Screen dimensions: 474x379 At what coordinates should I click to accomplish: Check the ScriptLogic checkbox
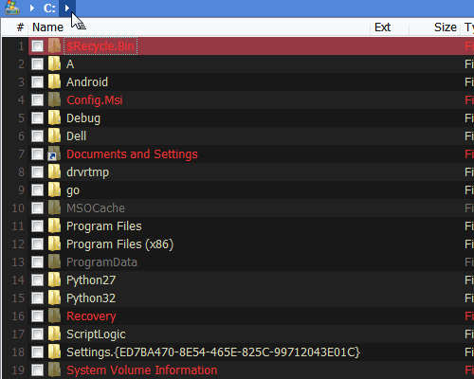coord(37,334)
